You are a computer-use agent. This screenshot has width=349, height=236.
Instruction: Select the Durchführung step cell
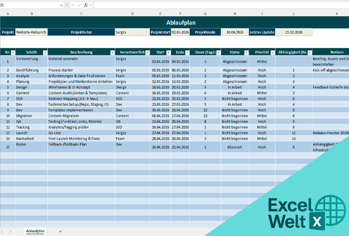click(x=31, y=70)
